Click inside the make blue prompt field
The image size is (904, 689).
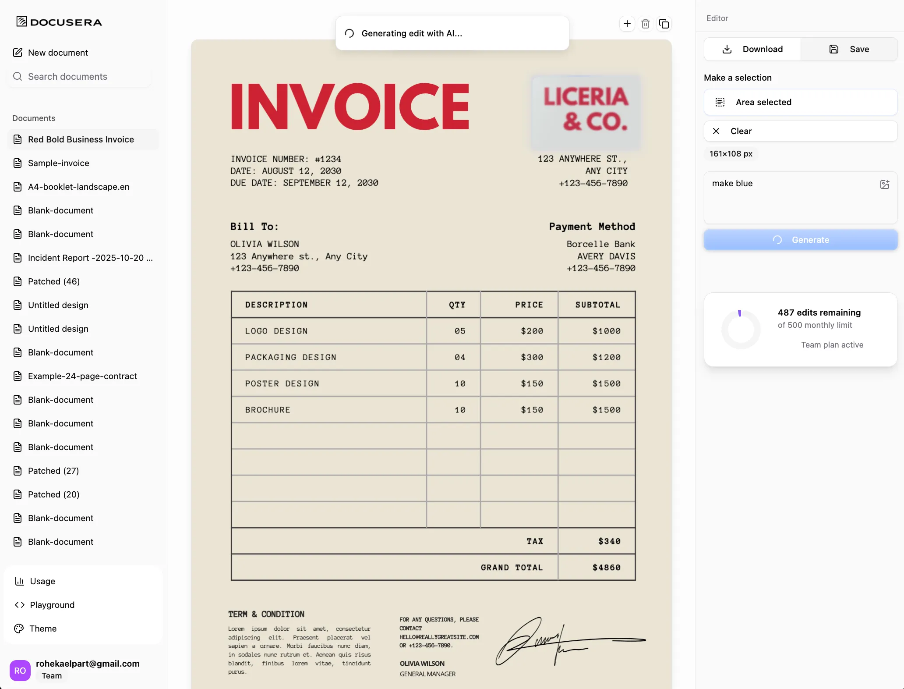[788, 197]
